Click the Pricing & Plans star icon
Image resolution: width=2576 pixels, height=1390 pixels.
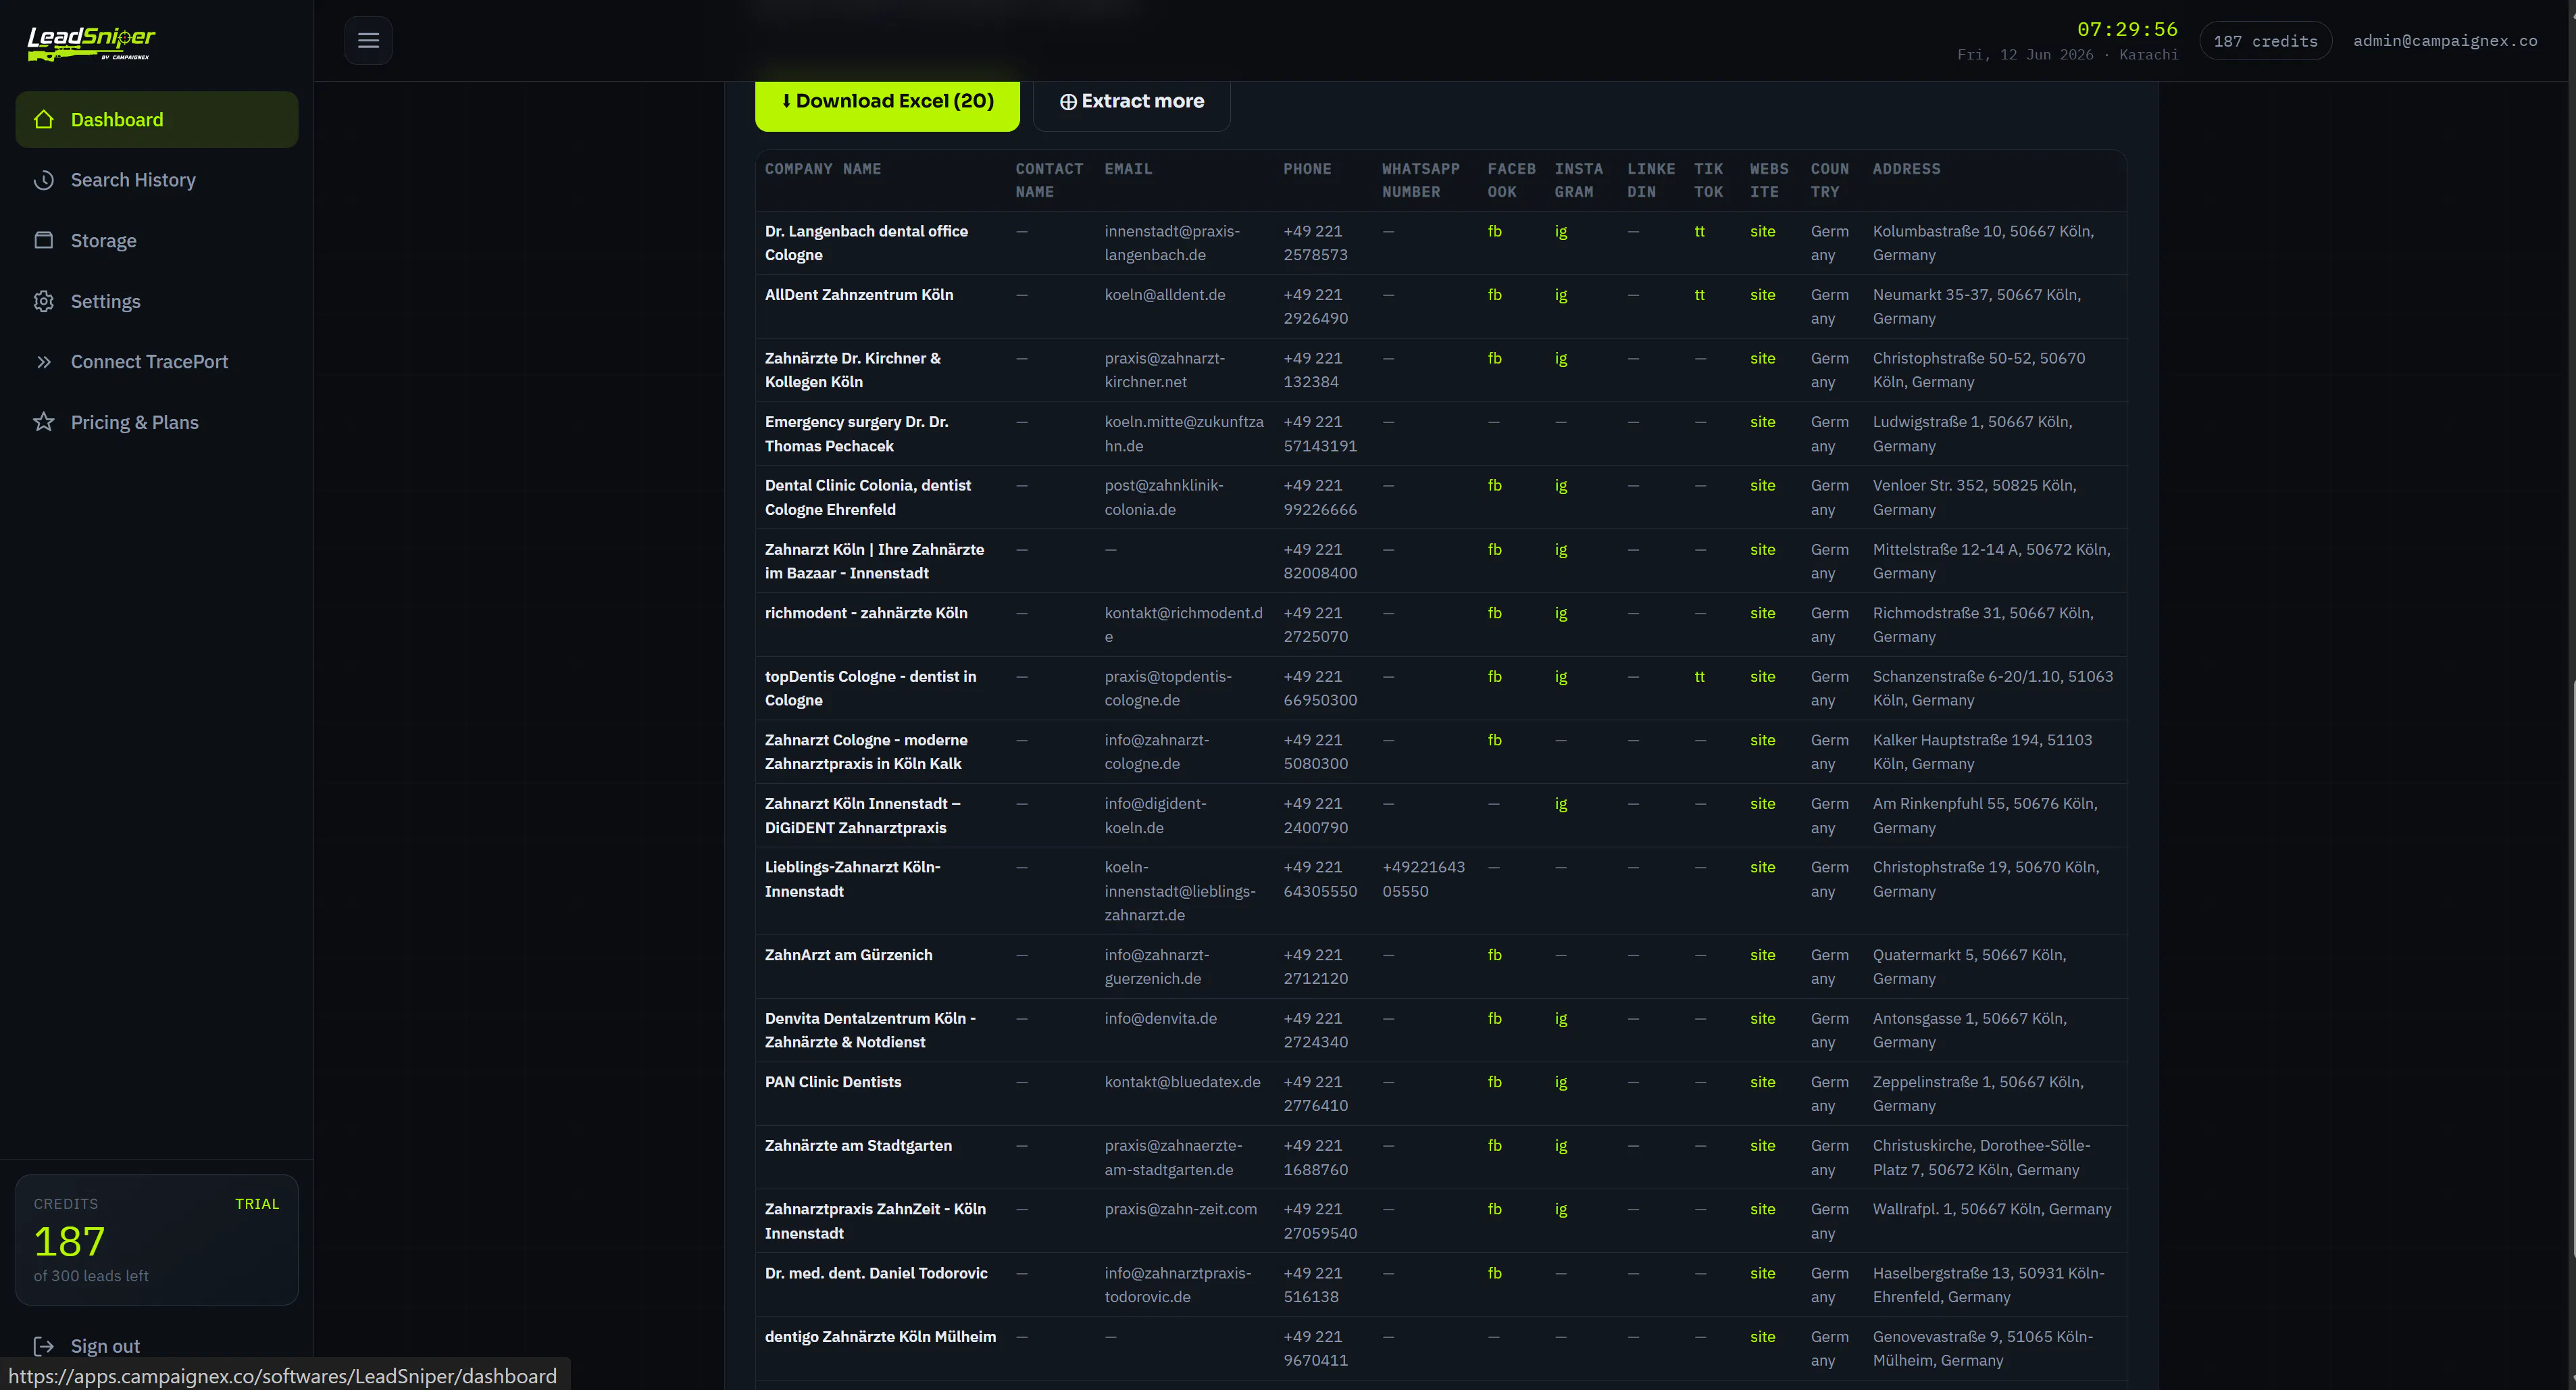[x=44, y=422]
